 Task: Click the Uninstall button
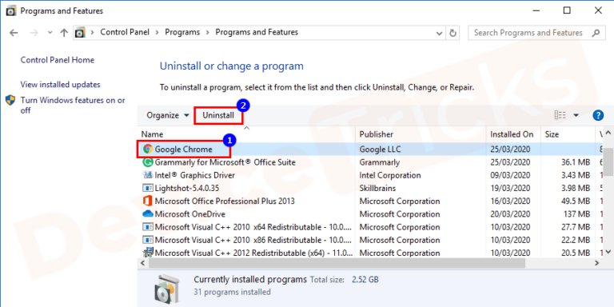[218, 115]
